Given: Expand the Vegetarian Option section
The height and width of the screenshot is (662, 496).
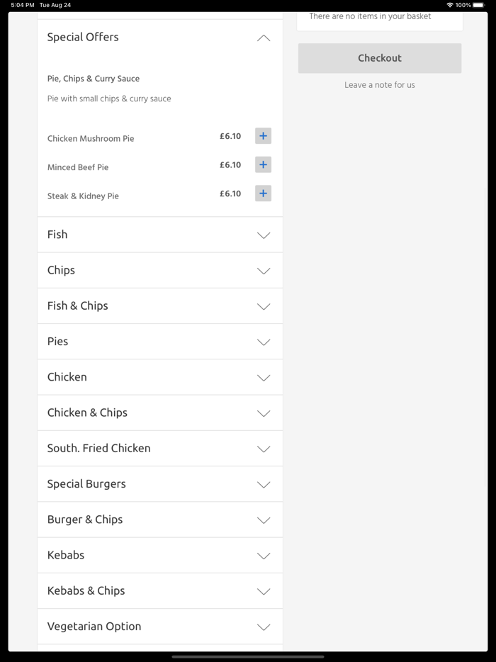Looking at the screenshot, I should [x=263, y=627].
